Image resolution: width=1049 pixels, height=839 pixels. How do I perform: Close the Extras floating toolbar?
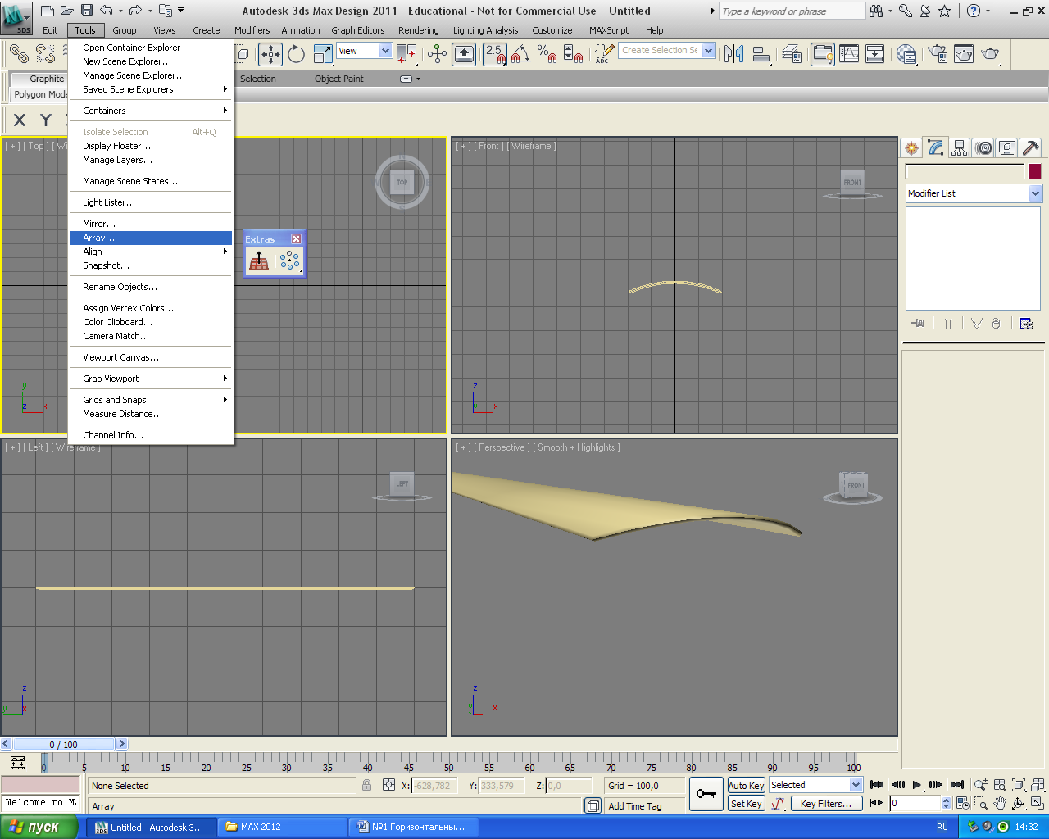296,238
